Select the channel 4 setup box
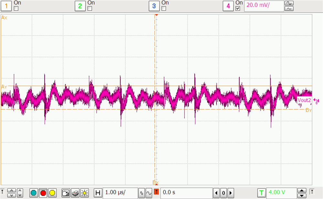The width and height of the screenshot is (323, 199). pyautogui.click(x=228, y=6)
